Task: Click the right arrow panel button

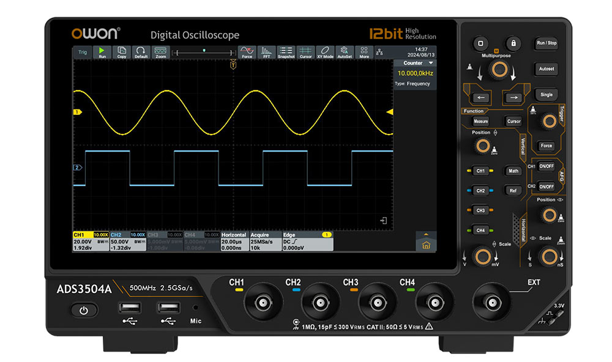Action: [513, 97]
